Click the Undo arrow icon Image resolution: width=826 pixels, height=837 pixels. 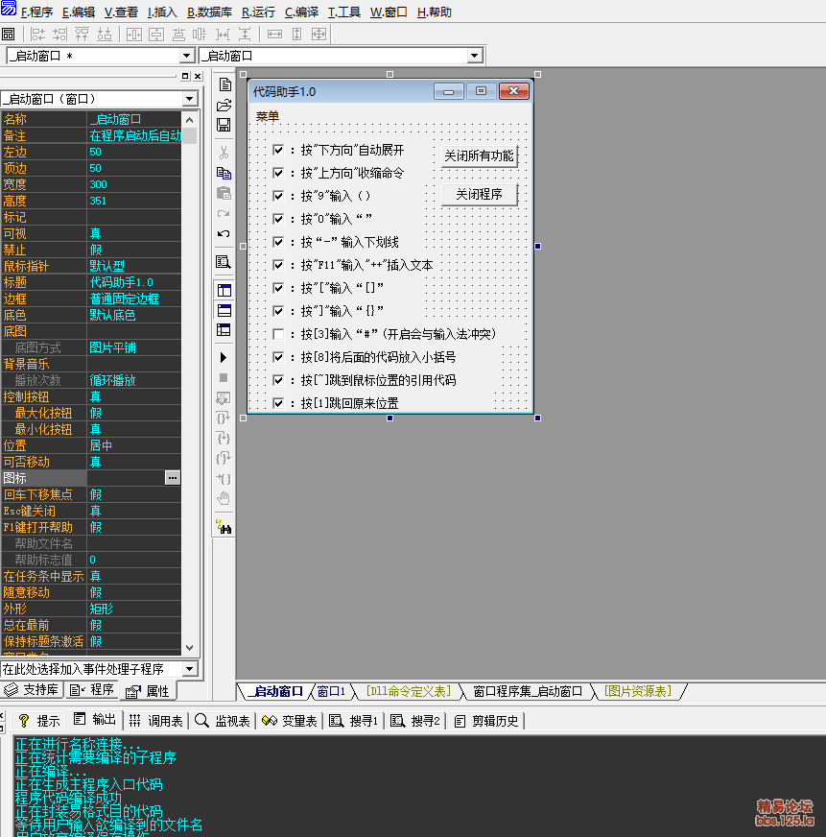coord(224,234)
